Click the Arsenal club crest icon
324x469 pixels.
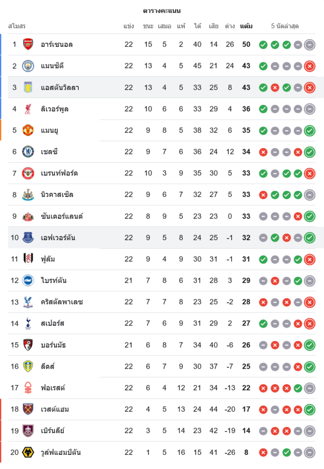[28, 45]
